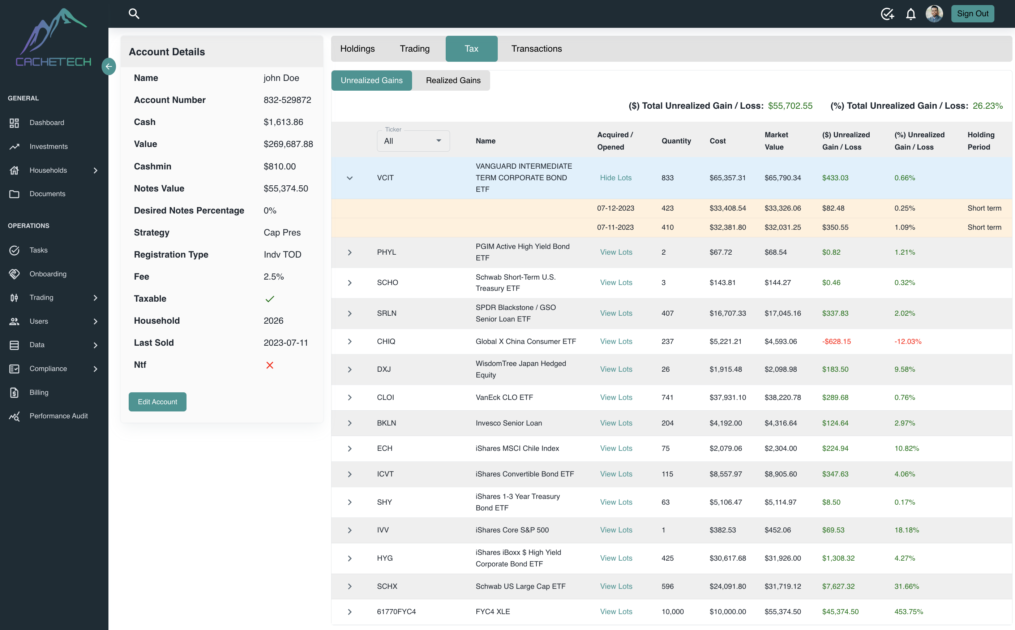Collapse the VCIT row chevron
Viewport: 1015px width, 630px height.
click(x=349, y=178)
